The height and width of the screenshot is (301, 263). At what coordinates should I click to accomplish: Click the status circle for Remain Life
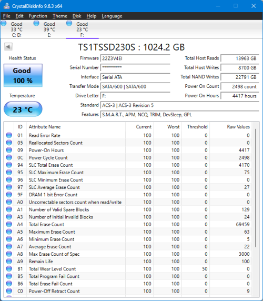coord(9,261)
